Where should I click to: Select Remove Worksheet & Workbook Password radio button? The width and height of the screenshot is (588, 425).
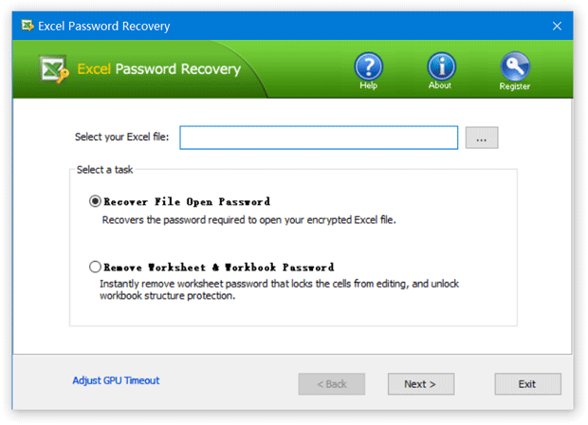pos(95,268)
